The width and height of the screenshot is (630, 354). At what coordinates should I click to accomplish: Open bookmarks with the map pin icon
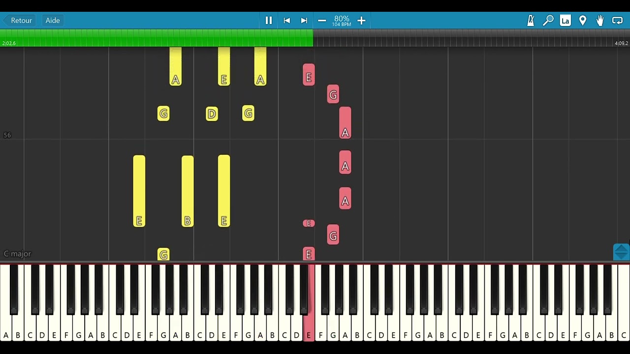coord(583,21)
